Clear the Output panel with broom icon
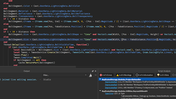The width and height of the screenshot is (176, 99). (91, 75)
